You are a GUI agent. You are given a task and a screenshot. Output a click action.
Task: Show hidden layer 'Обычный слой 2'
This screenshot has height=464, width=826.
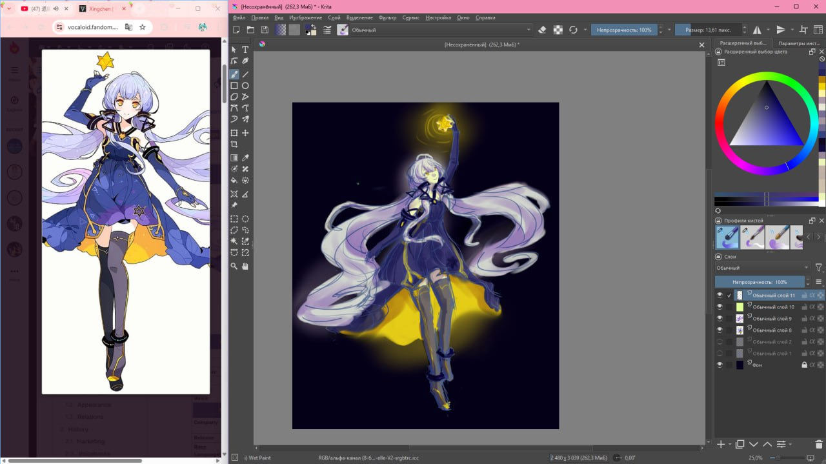[x=720, y=342]
